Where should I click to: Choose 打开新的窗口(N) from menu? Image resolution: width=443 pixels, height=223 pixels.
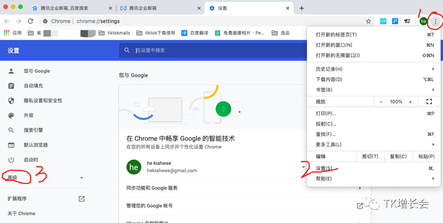[x=373, y=45]
